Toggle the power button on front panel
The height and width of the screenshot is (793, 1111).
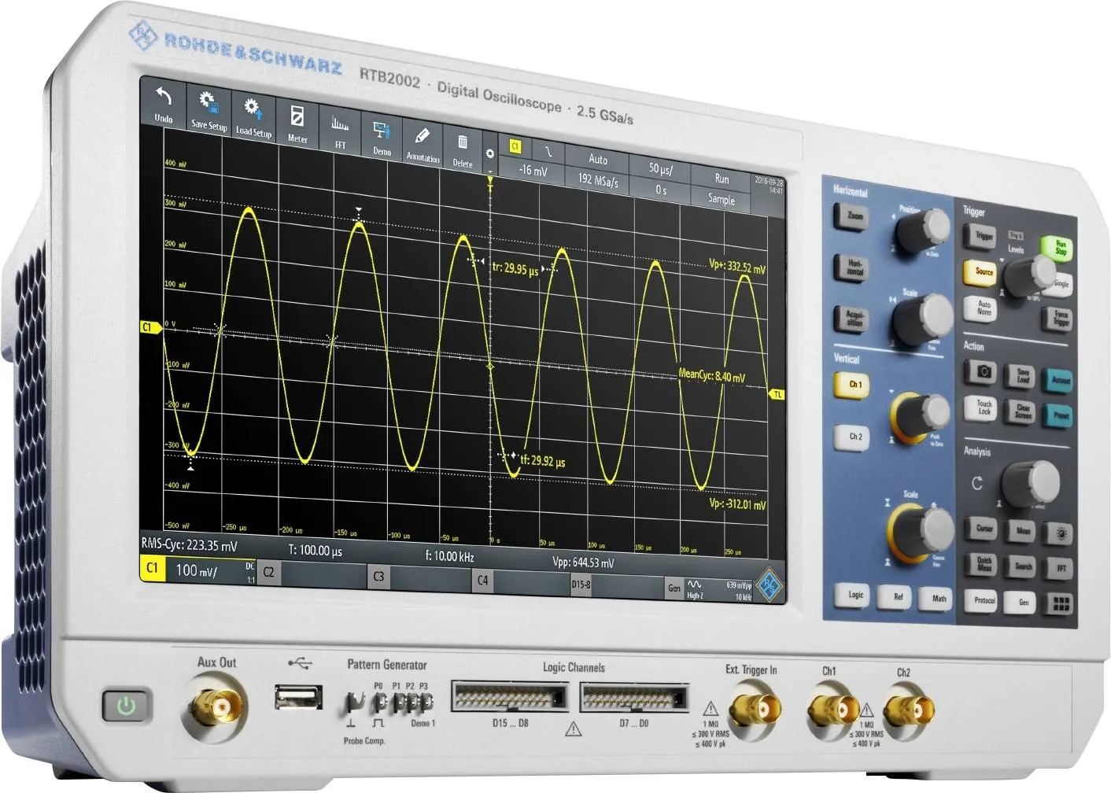[126, 706]
